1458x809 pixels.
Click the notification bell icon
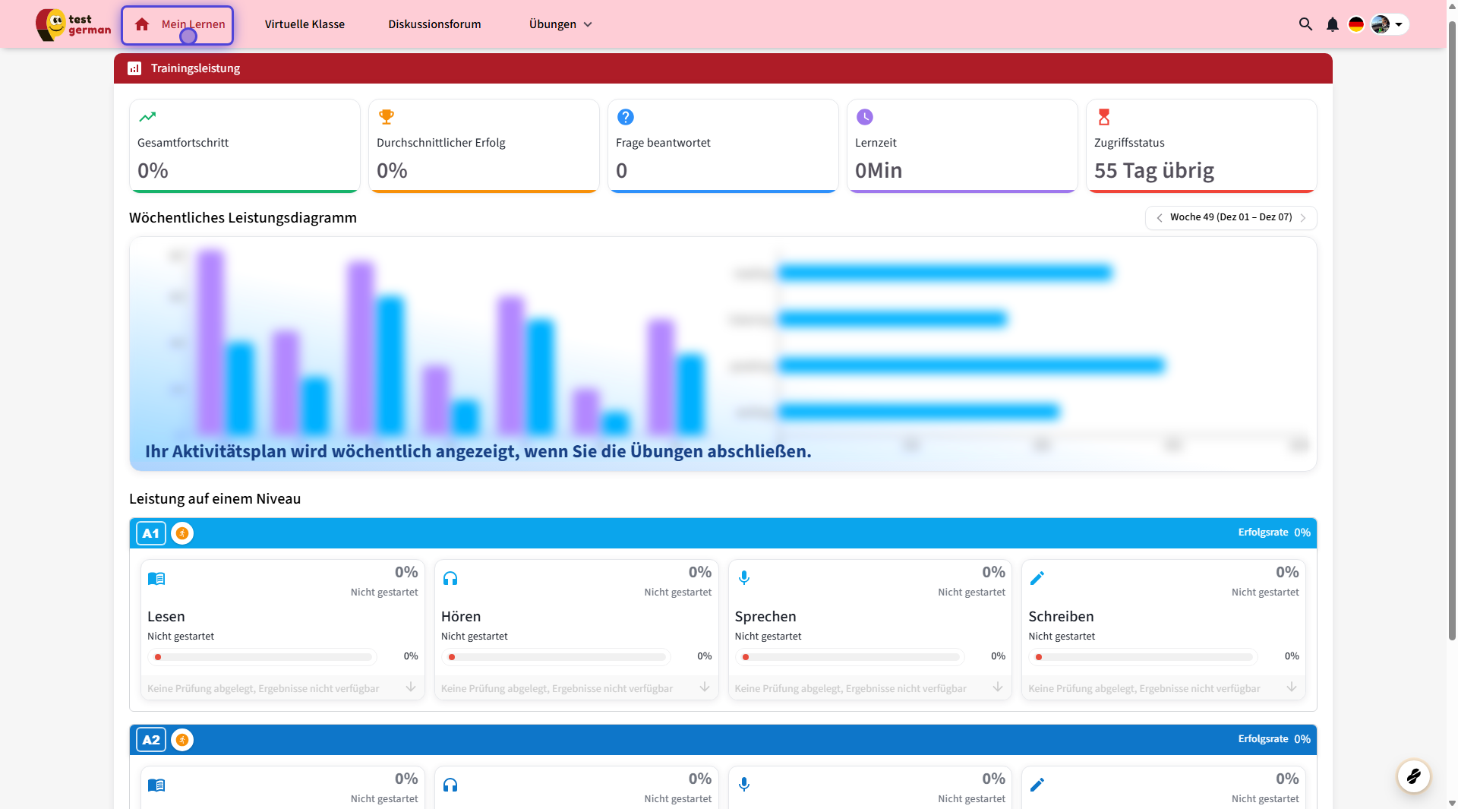[1332, 24]
